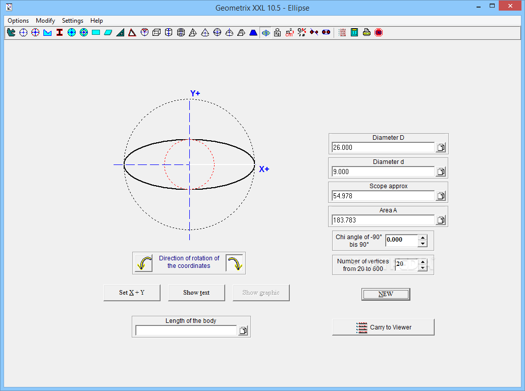This screenshot has height=391, width=525.
Task: Click the NEW button
Action: click(386, 294)
